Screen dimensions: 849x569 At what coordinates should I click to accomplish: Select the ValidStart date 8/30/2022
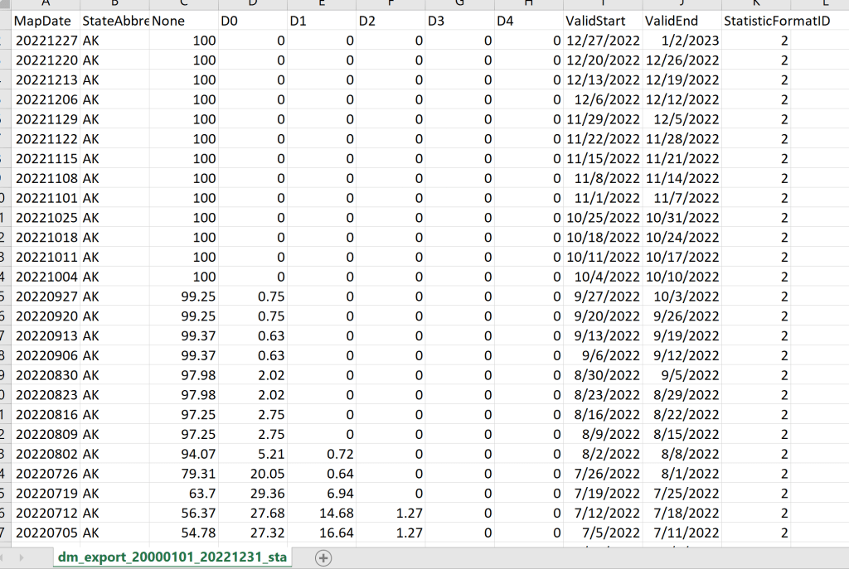point(609,375)
